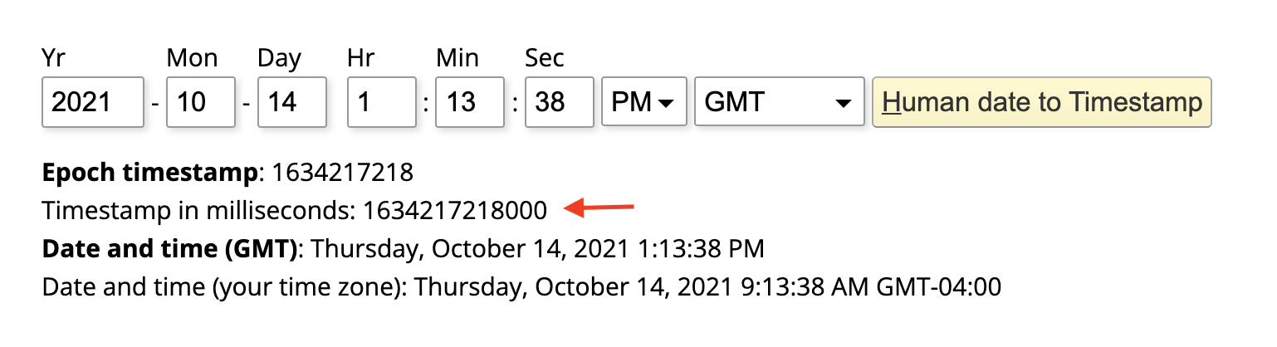Open the AM/PM dropdown
Screen dimensions: 1277x347
pos(643,102)
